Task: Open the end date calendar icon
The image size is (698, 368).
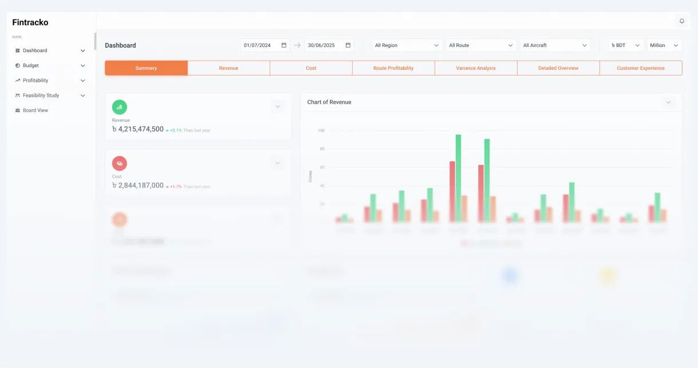Action: coord(348,45)
